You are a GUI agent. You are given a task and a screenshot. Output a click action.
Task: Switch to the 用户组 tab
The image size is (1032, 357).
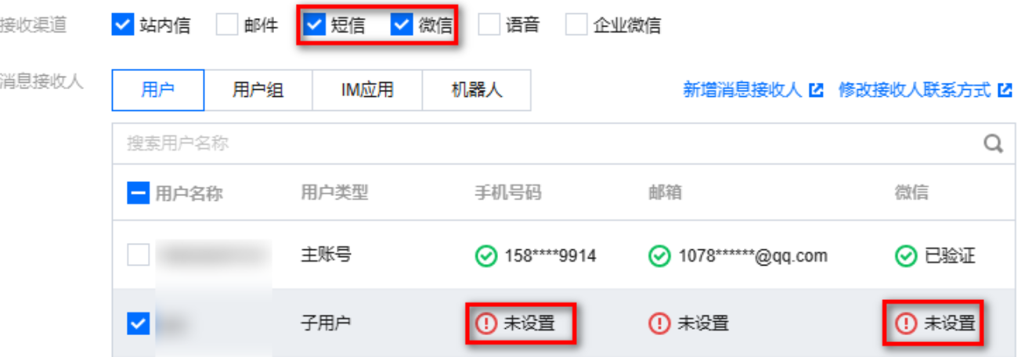[258, 91]
